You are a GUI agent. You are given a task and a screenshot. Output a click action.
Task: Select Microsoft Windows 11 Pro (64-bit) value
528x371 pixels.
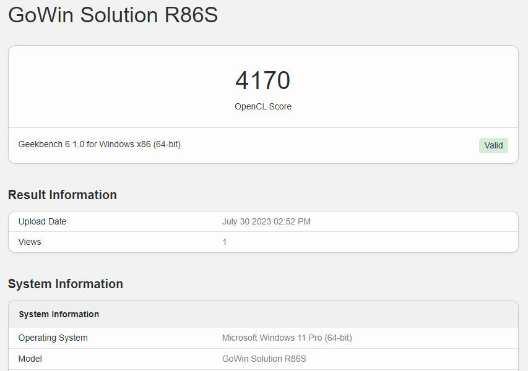(287, 338)
